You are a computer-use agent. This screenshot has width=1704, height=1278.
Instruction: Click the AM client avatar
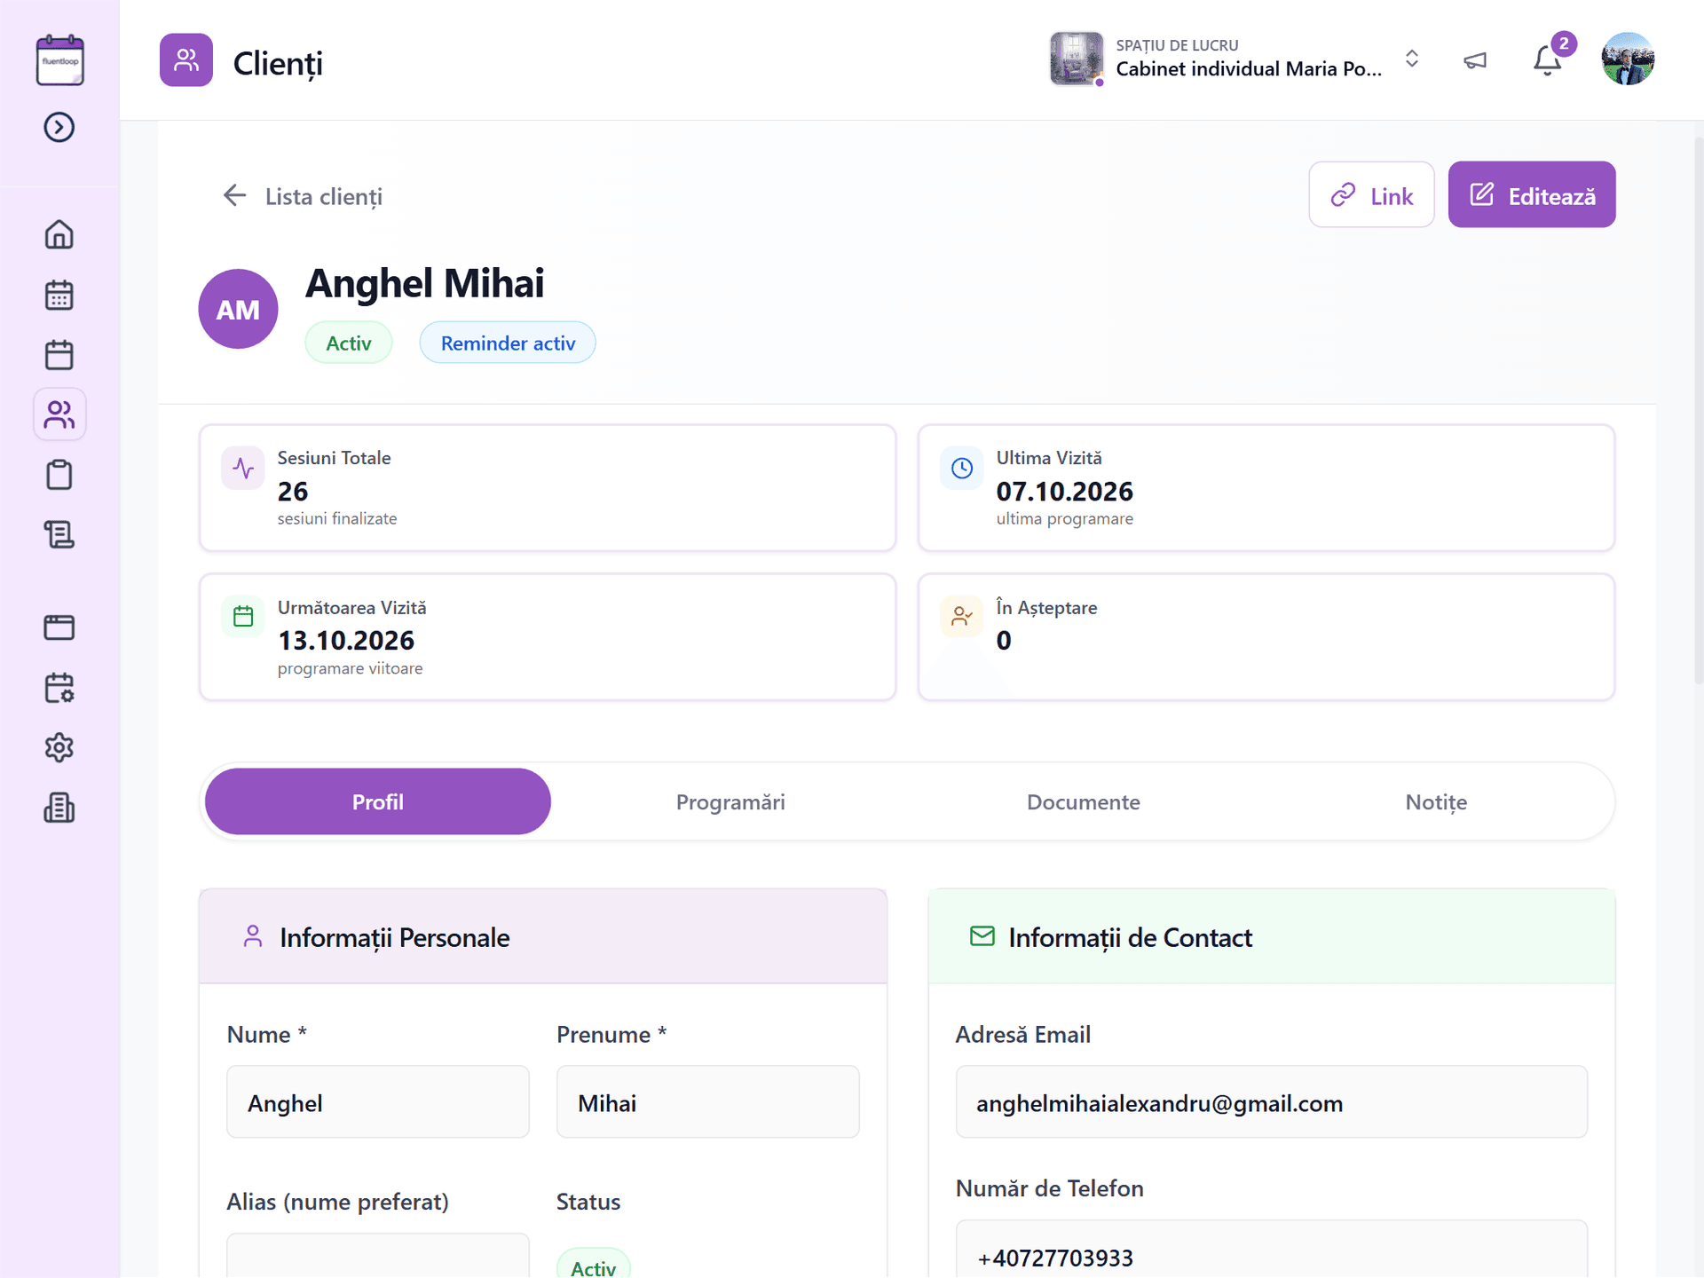(x=238, y=309)
